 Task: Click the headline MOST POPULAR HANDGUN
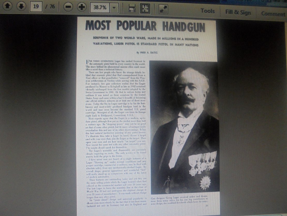(145, 26)
